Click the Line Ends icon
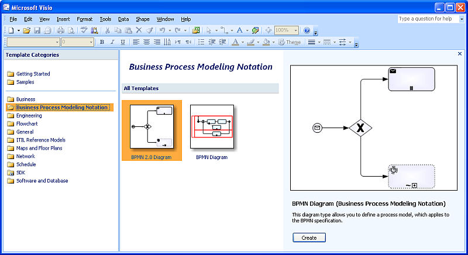This screenshot has height=255, width=468. 342,42
